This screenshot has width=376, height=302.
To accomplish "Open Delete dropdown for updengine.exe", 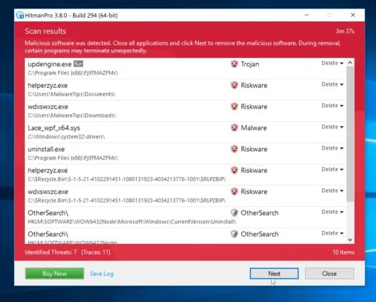I will click(x=332, y=63).
